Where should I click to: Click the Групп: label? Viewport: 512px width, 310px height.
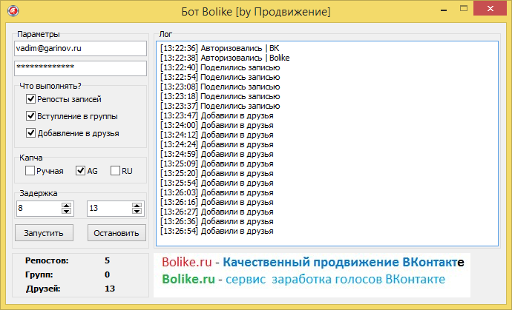coord(39,274)
